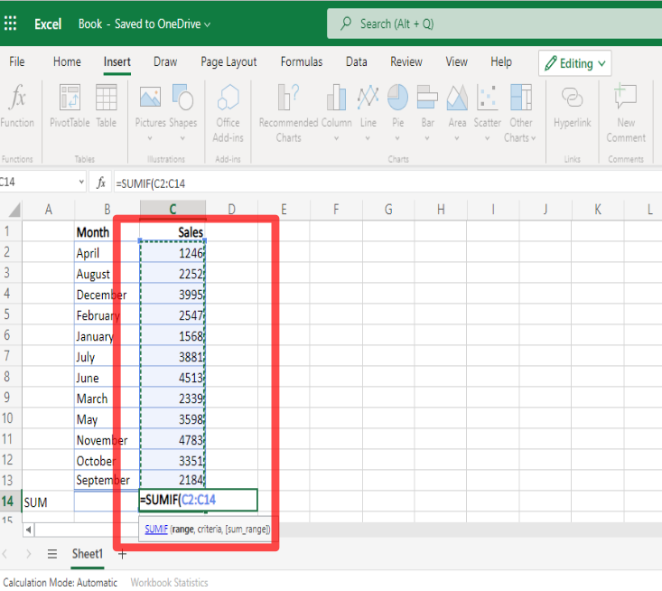Open the all sheets list icon
This screenshot has width=662, height=591.
coord(52,554)
